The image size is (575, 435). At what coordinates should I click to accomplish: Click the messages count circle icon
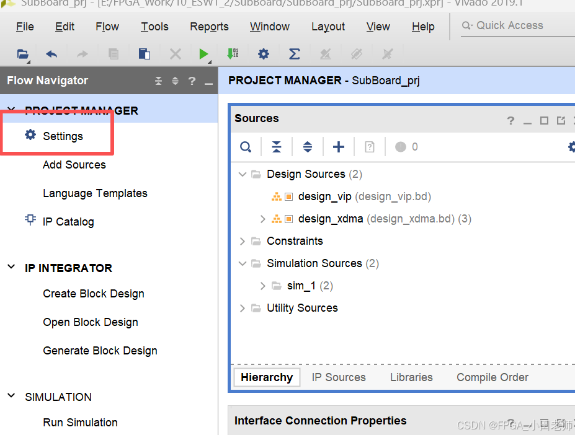[x=401, y=147]
